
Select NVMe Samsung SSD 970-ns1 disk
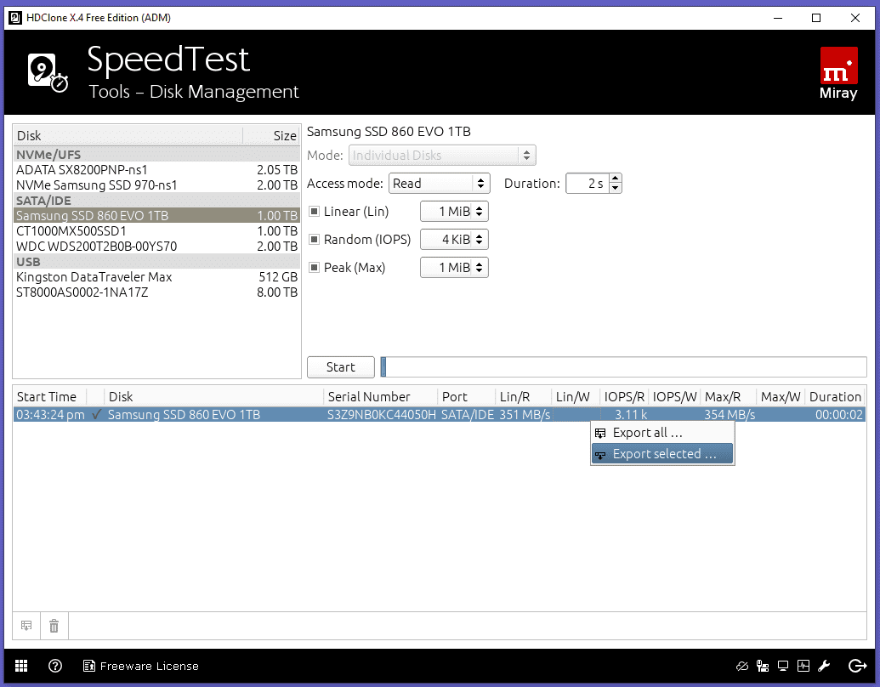click(x=156, y=185)
